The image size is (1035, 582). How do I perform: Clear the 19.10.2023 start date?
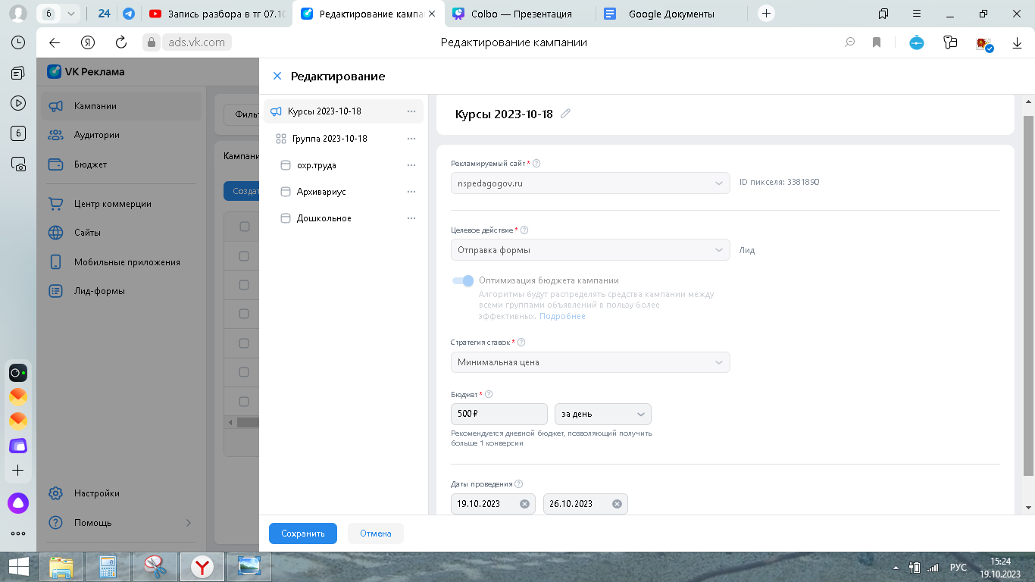click(x=524, y=504)
